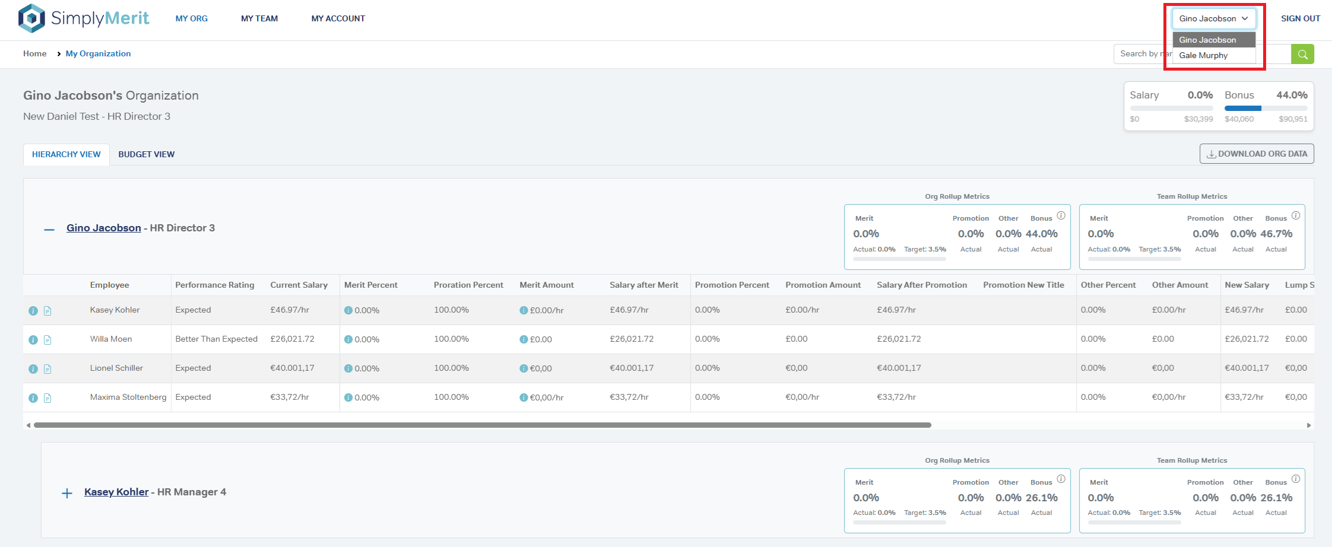This screenshot has width=1332, height=547.
Task: Click the green search magnifier button
Action: click(x=1302, y=54)
